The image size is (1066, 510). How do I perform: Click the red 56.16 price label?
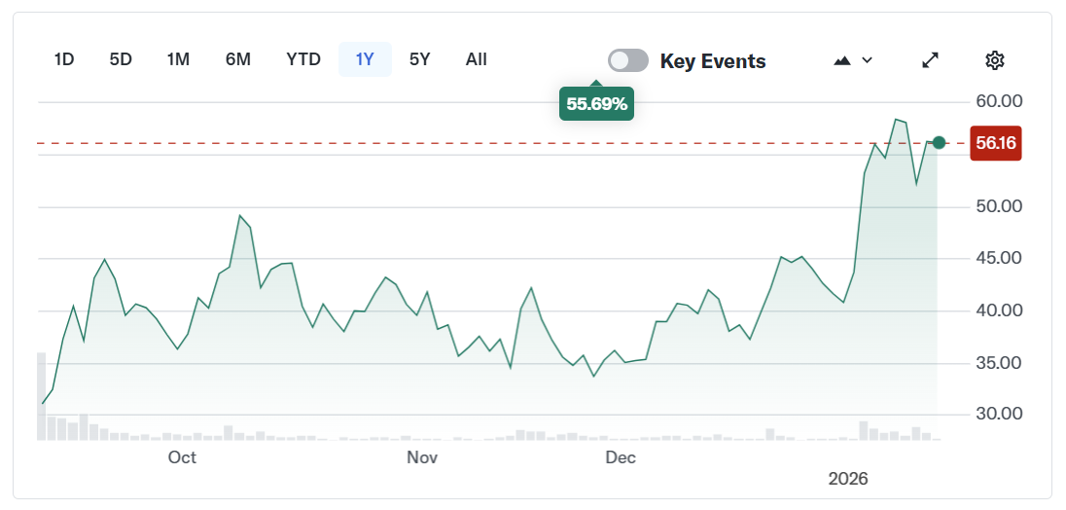pos(996,143)
